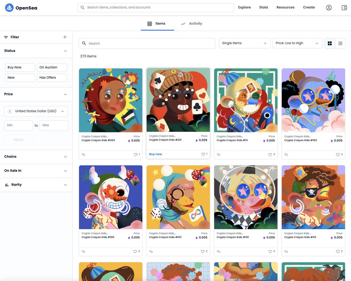The image size is (351, 281).
Task: Collapse filter panel with back arrow
Action: coord(65,37)
